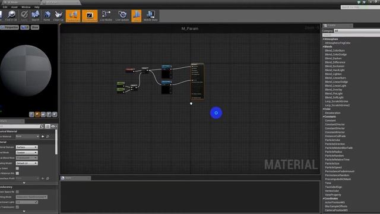Screen dimensions: 380x214
Task: Open the Phys Material asset dropdown
Action: (x=27, y=136)
